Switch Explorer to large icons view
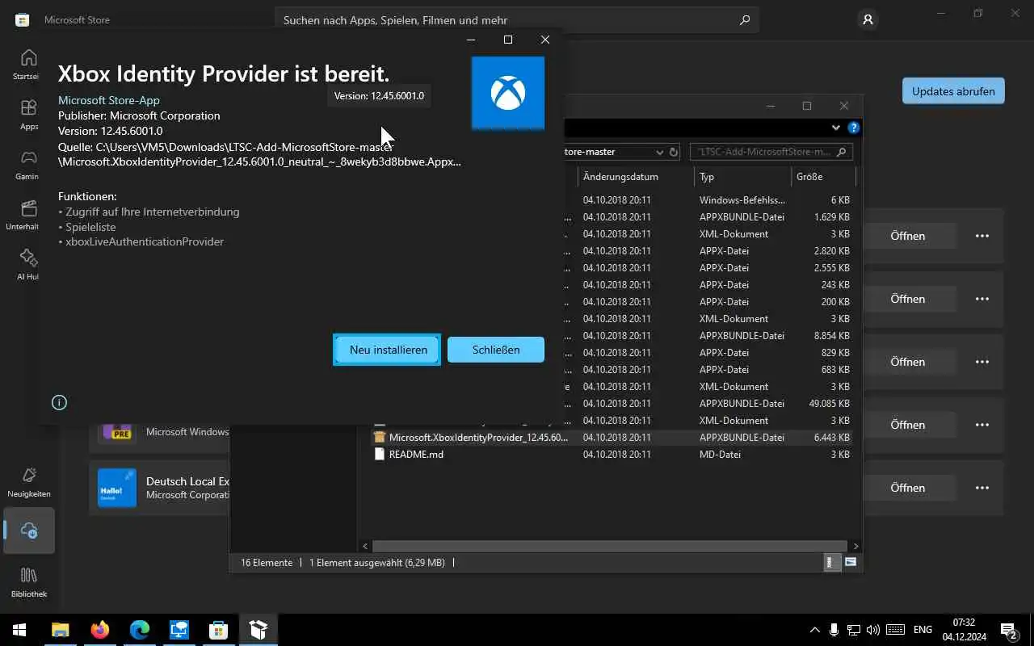Image resolution: width=1034 pixels, height=646 pixels. 851,562
